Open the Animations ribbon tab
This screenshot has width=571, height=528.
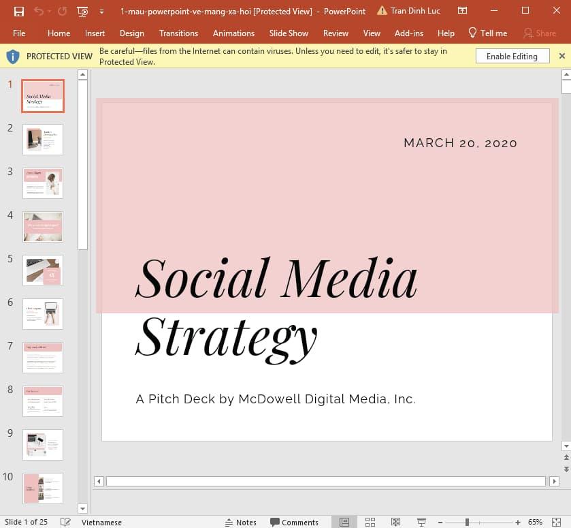click(233, 33)
